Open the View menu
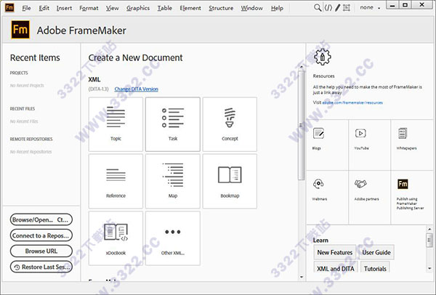Image resolution: width=436 pixels, height=295 pixels. tap(113, 8)
